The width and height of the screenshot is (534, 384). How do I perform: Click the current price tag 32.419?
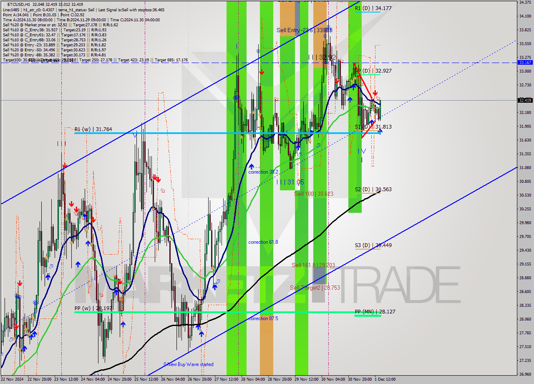tap(525, 100)
